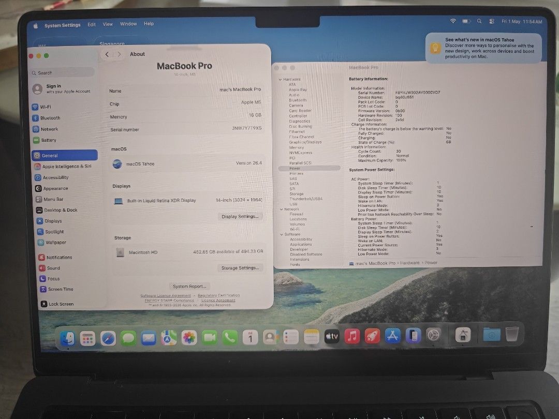559x419 pixels.
Task: Click the battery status icon in menu bar
Action: [466, 21]
